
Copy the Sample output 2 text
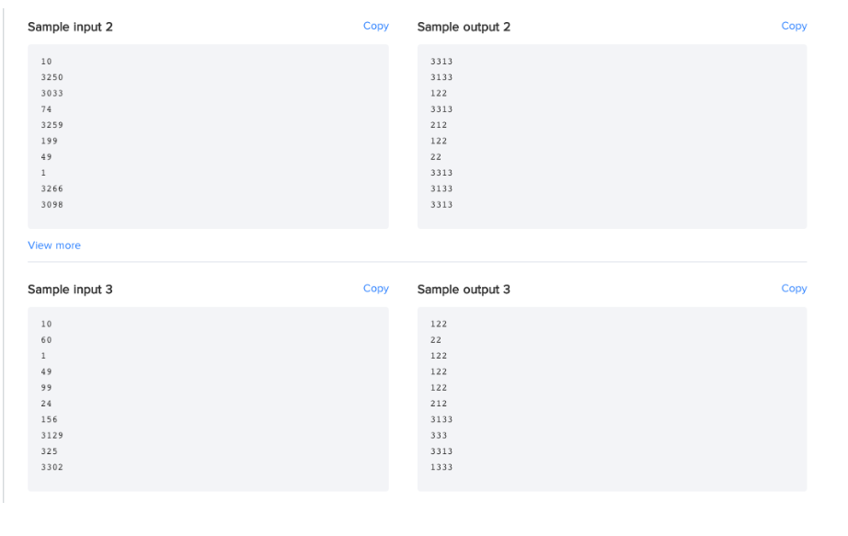pos(794,26)
